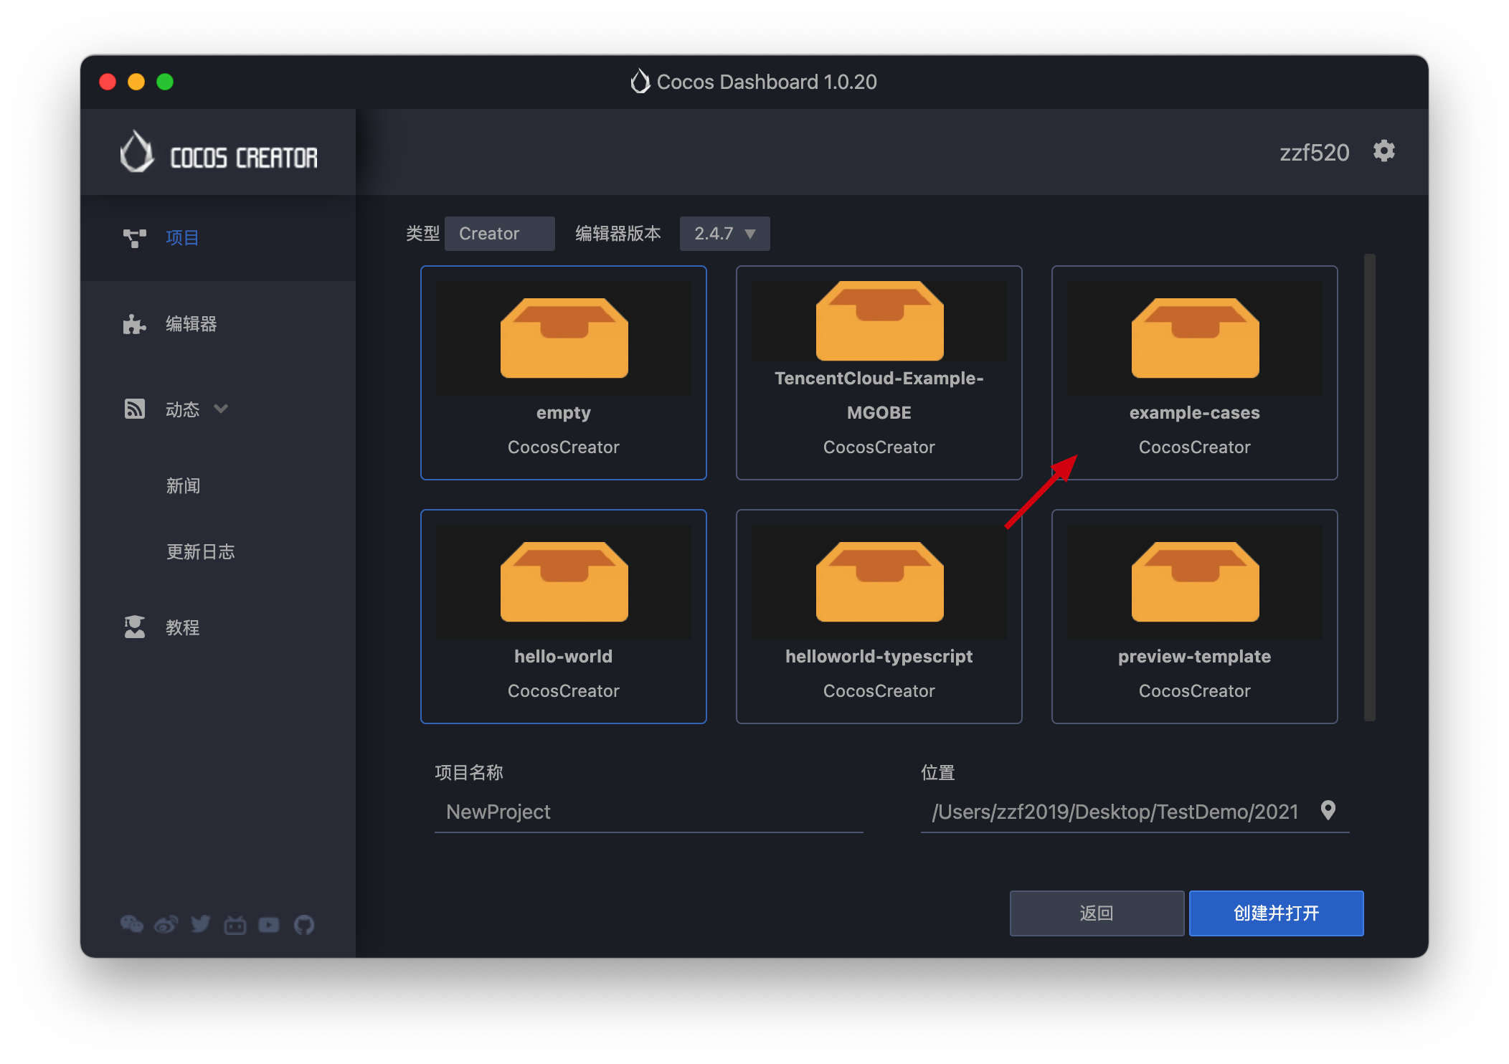
Task: Click the YouTube play icon
Action: (269, 925)
